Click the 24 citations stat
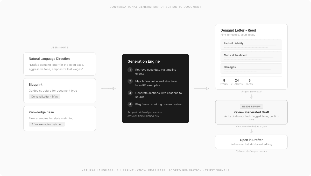311x176 pixels. 237,82
